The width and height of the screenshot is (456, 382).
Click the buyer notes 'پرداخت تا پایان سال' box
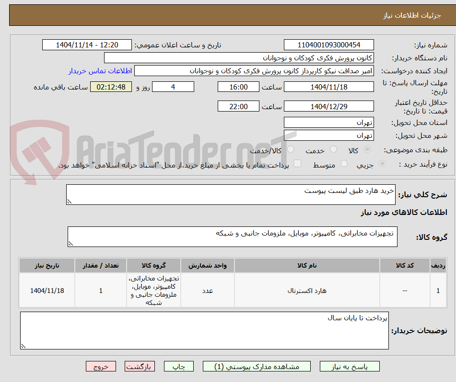pyautogui.click(x=204, y=331)
